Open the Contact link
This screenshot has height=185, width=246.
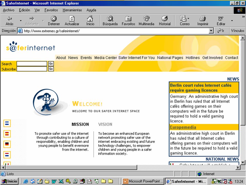pos(232,58)
